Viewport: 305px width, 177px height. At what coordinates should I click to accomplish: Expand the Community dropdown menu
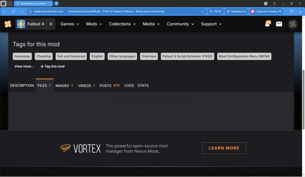[180, 24]
